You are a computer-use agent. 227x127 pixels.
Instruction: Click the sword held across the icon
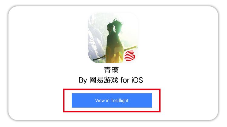coord(115,53)
